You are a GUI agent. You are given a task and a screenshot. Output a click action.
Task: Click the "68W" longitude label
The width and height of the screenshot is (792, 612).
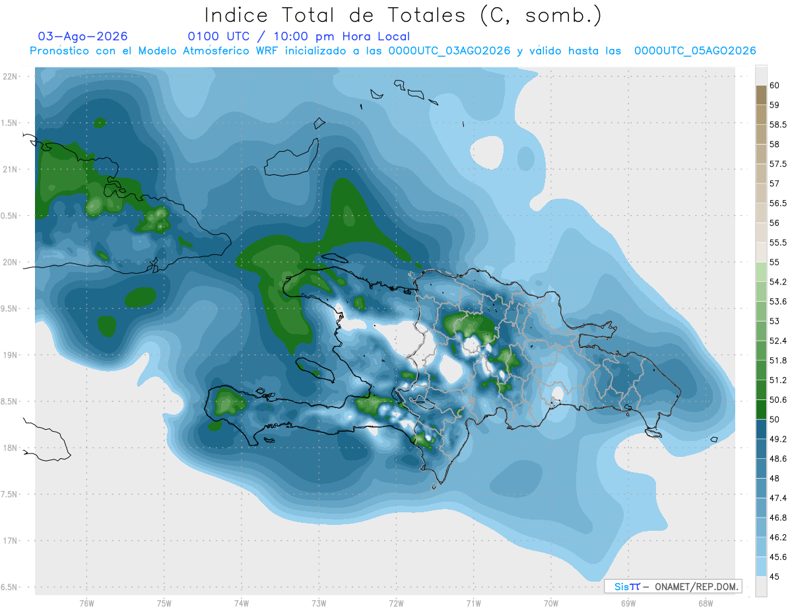(x=705, y=603)
